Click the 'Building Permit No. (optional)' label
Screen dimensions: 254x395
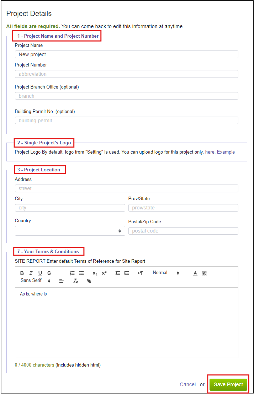(x=45, y=111)
